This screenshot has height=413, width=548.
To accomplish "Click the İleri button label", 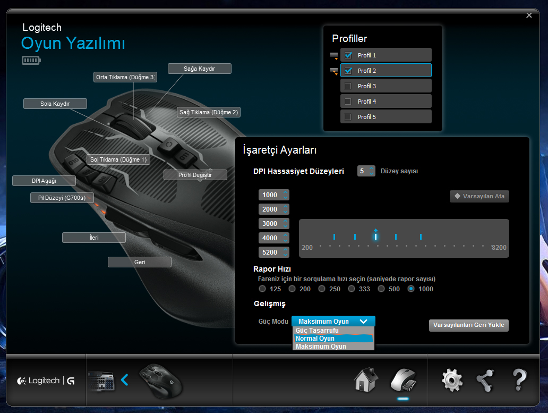I will tap(94, 238).
